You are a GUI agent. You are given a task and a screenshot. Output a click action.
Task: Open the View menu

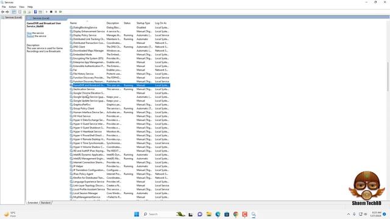pos(22,7)
